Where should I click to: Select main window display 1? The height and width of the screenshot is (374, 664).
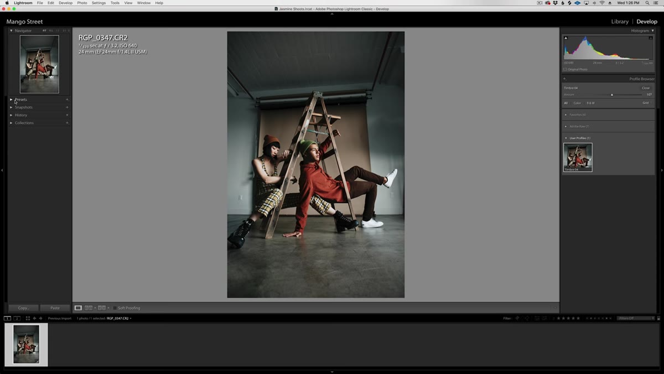click(x=7, y=318)
